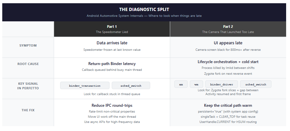
Task: Click the Data arrives late heading
Action: click(x=112, y=43)
